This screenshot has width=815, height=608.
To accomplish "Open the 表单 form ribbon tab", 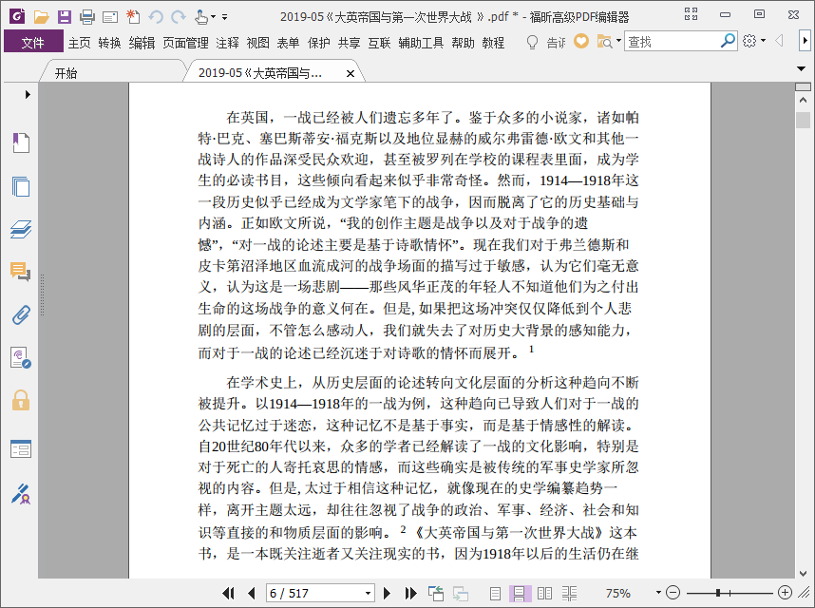I will (288, 43).
